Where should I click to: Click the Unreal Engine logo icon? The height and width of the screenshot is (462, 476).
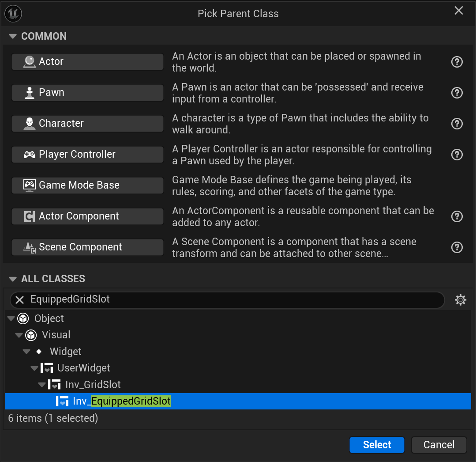coord(13,14)
